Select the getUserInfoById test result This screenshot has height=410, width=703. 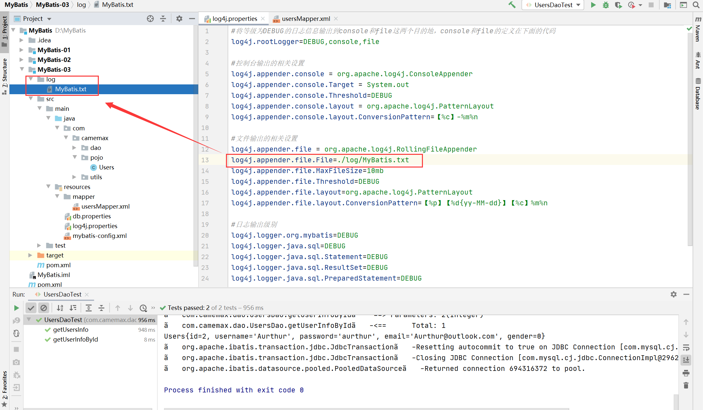click(x=75, y=339)
